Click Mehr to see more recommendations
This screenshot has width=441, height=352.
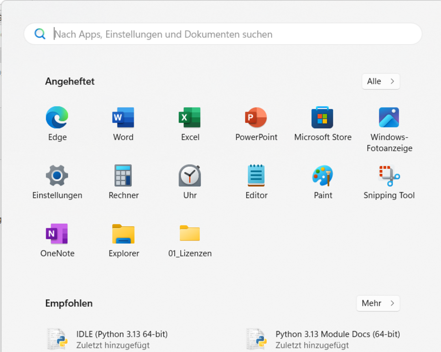(378, 303)
